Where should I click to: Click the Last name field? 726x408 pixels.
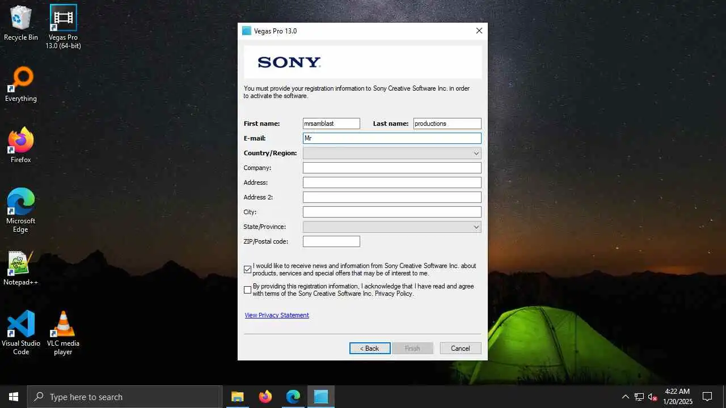[447, 124]
